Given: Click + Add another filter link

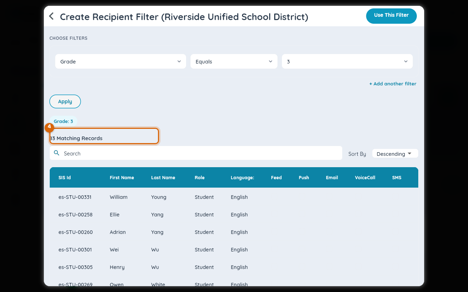Looking at the screenshot, I should (393, 84).
